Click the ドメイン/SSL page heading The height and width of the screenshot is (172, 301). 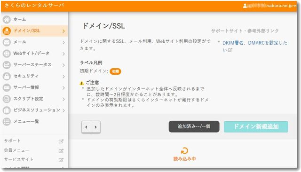104,26
